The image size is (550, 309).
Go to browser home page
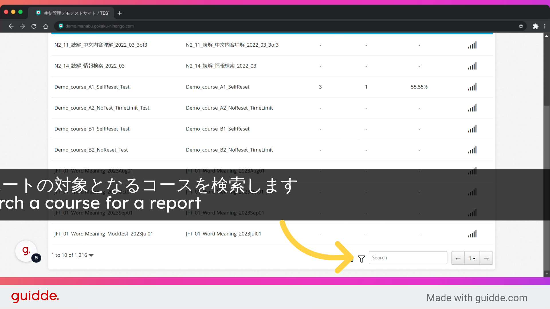point(46,26)
